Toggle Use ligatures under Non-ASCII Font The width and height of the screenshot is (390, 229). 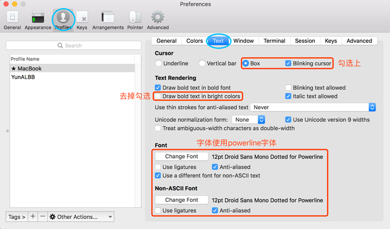coord(158,211)
